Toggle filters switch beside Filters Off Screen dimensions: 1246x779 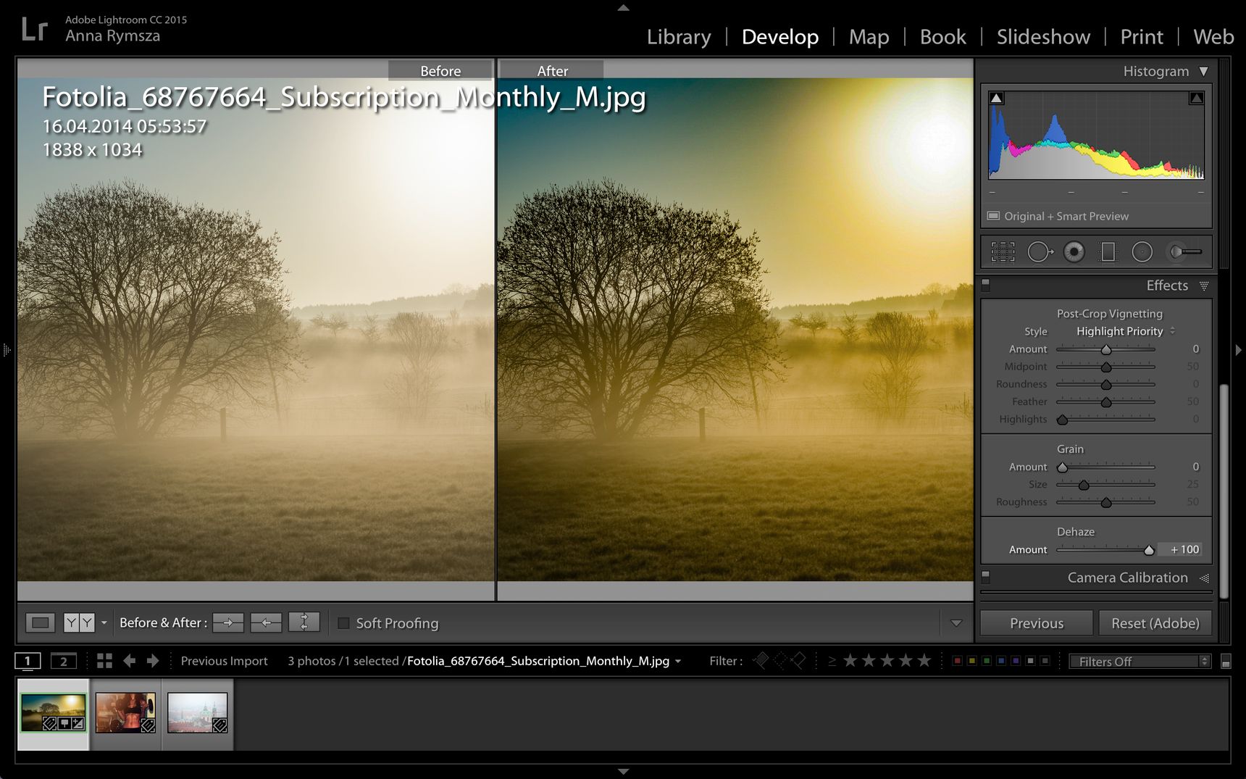click(1226, 662)
